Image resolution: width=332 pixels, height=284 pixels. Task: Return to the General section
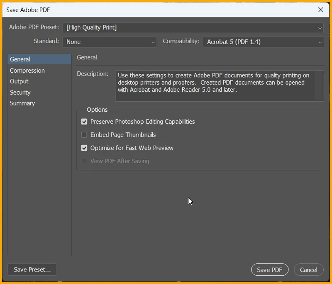pos(20,59)
